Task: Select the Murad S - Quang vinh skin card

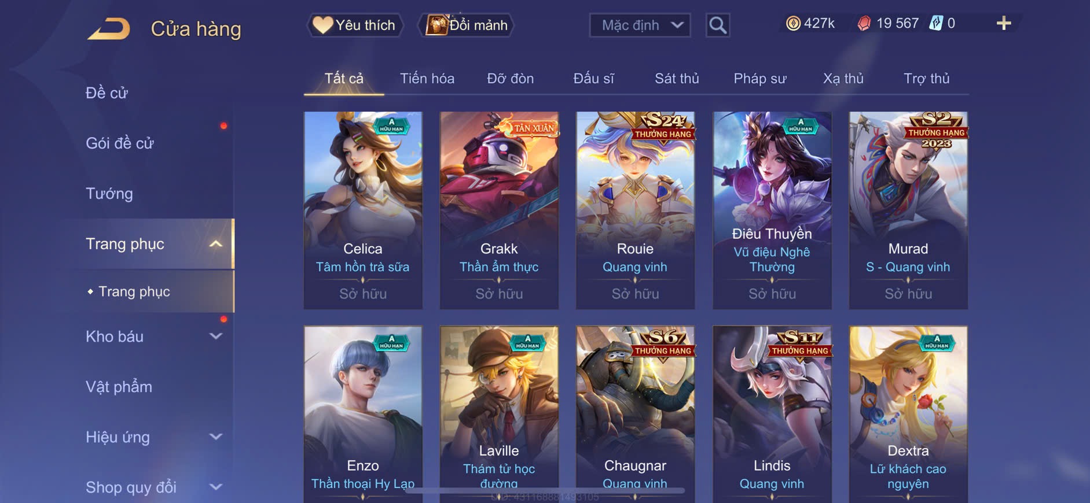Action: pos(908,210)
